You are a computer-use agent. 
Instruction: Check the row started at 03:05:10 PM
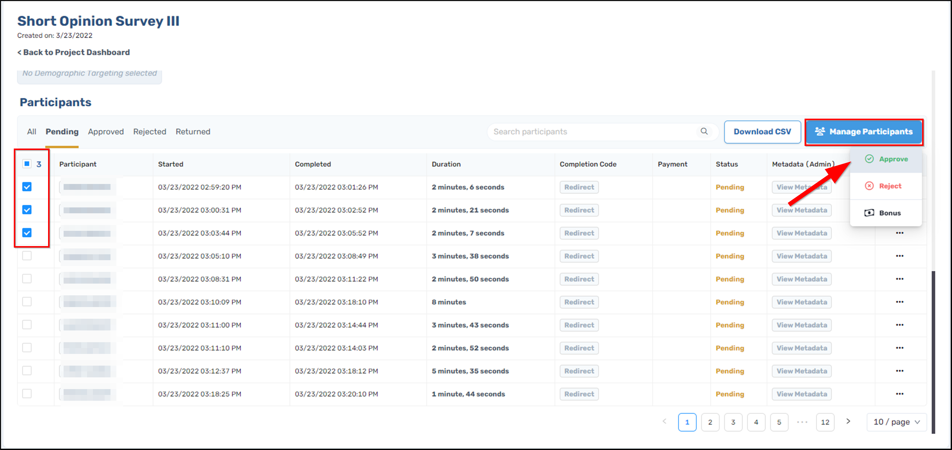click(x=26, y=256)
